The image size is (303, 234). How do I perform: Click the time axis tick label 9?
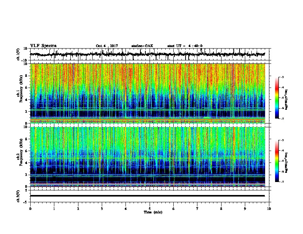(x=245, y=209)
